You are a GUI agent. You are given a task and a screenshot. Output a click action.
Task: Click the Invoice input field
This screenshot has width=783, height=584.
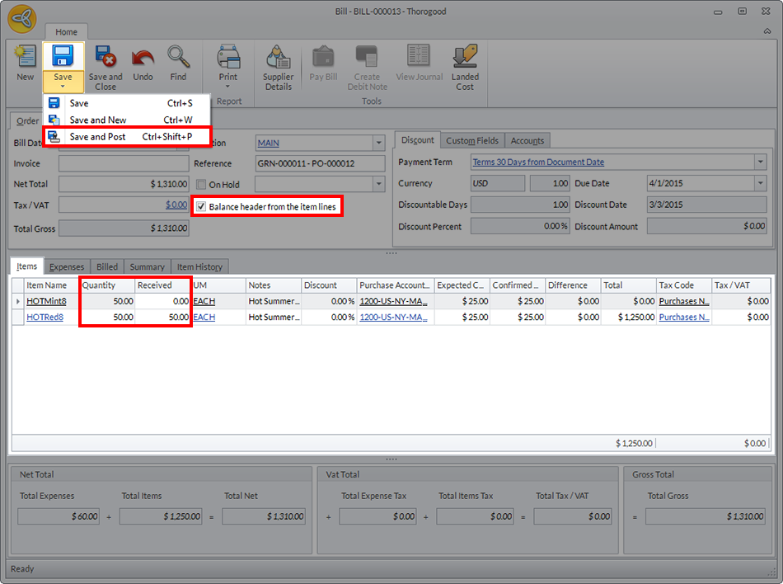124,163
